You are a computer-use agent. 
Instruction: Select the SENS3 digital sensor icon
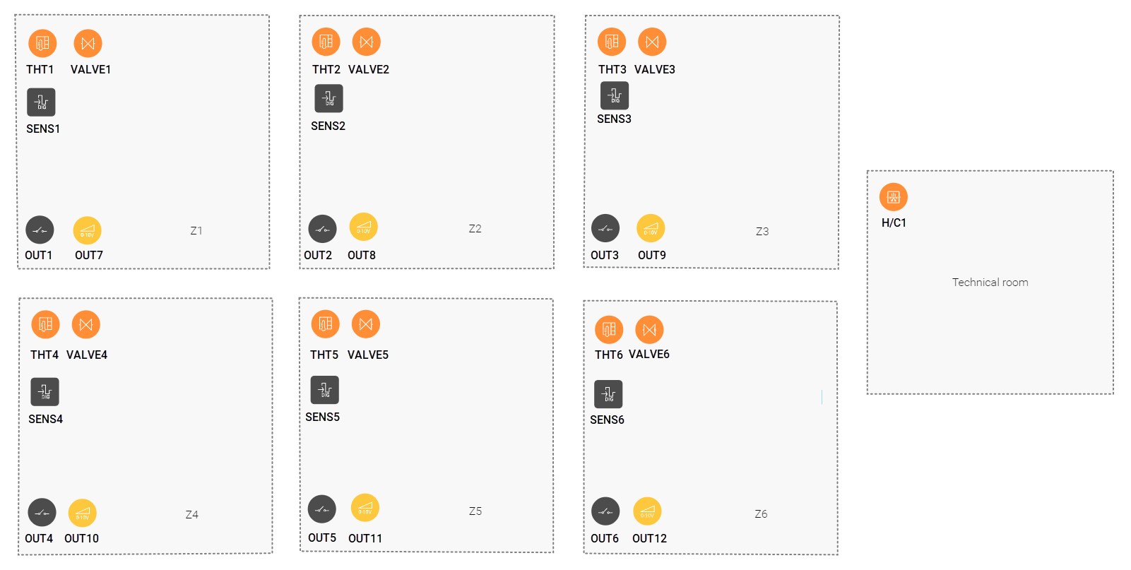pos(615,95)
